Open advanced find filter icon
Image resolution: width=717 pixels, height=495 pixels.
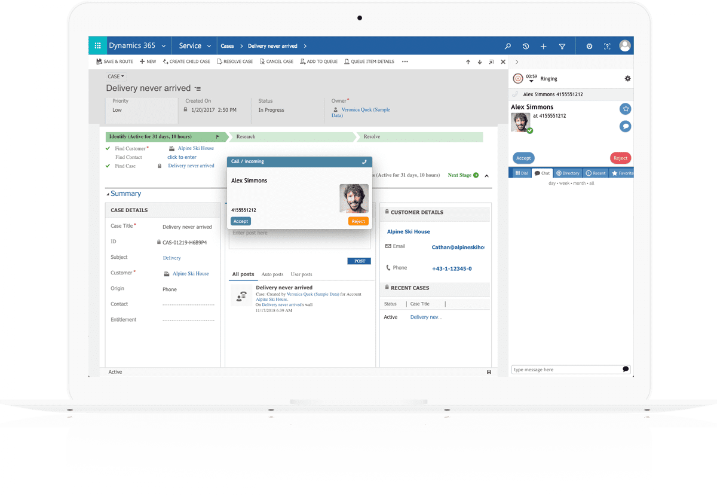click(x=562, y=46)
